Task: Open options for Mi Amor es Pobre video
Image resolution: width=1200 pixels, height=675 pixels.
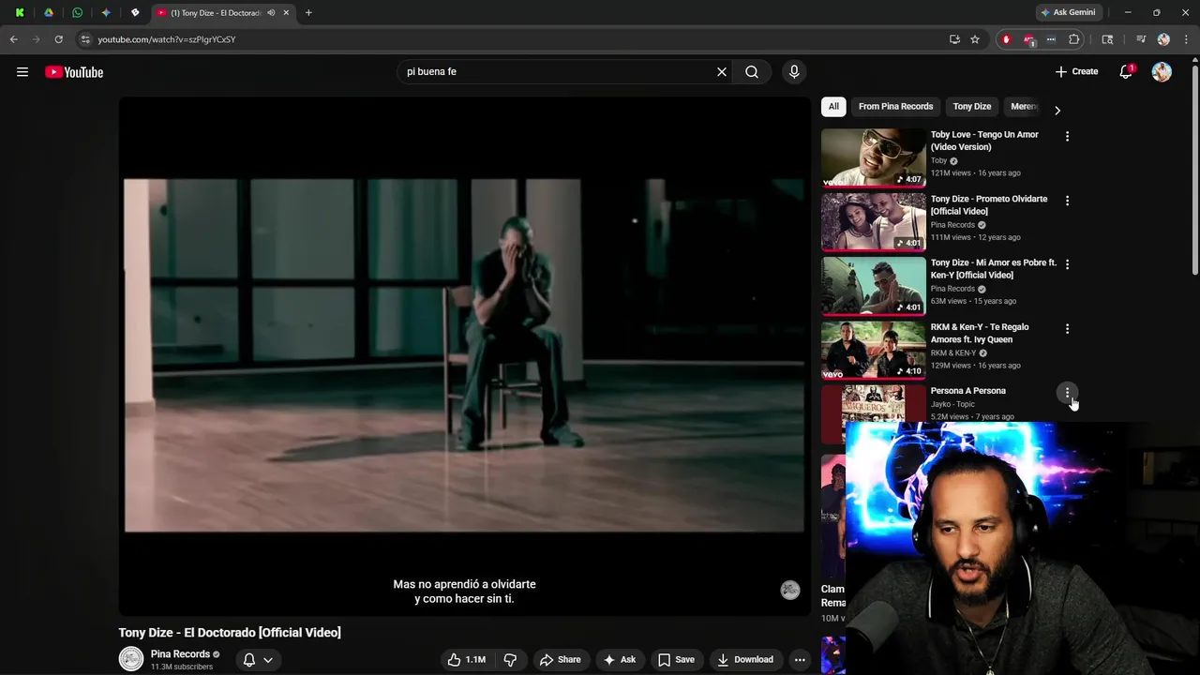Action: (x=1067, y=264)
